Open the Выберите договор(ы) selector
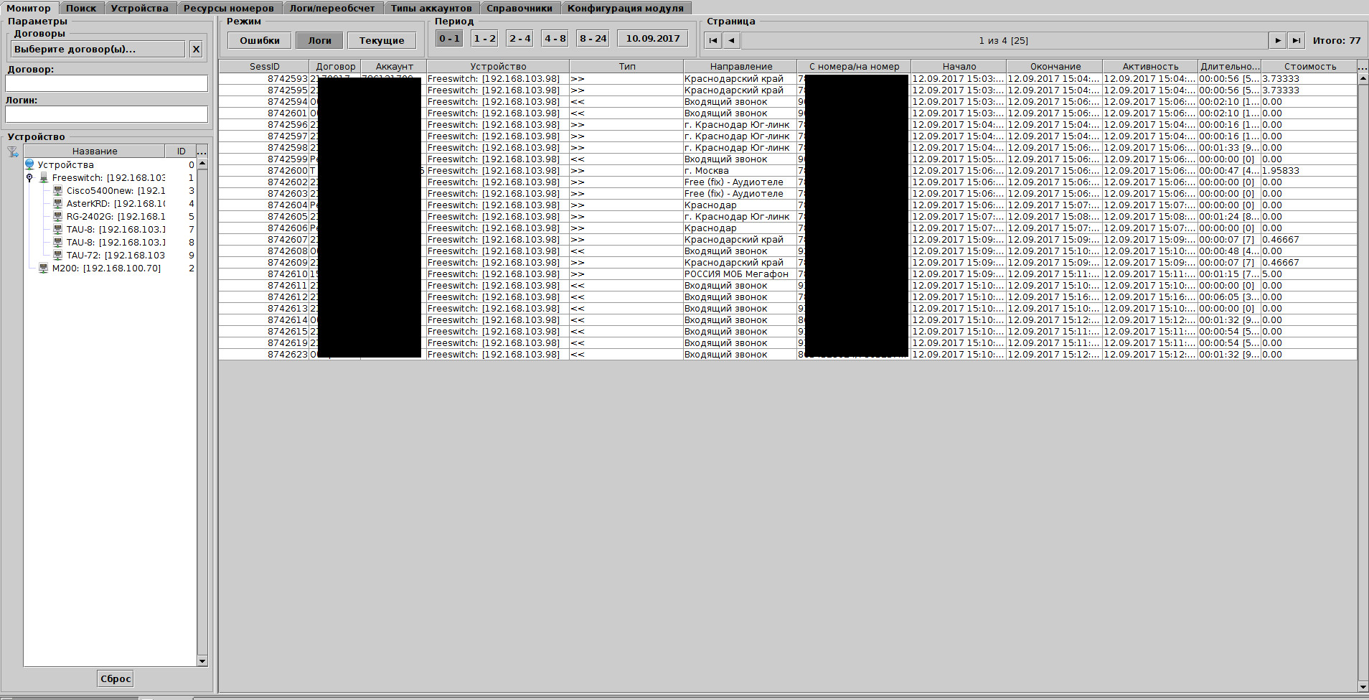This screenshot has width=1369, height=700. 98,49
